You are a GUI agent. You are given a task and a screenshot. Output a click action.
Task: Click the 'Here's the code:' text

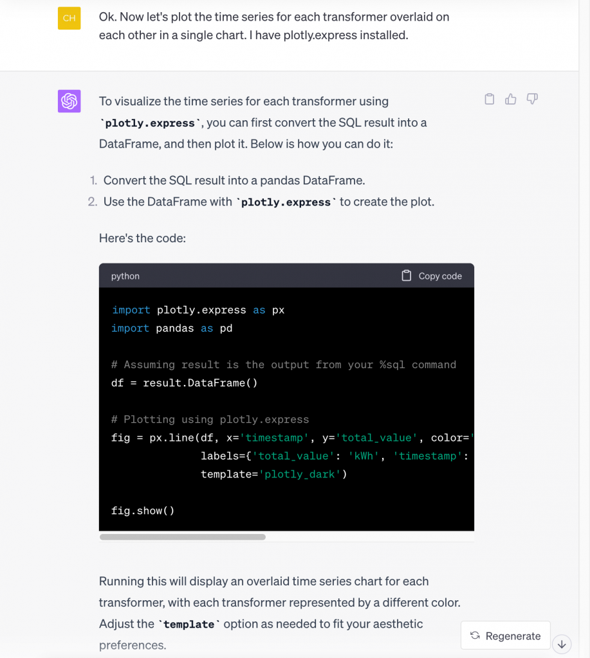click(142, 238)
